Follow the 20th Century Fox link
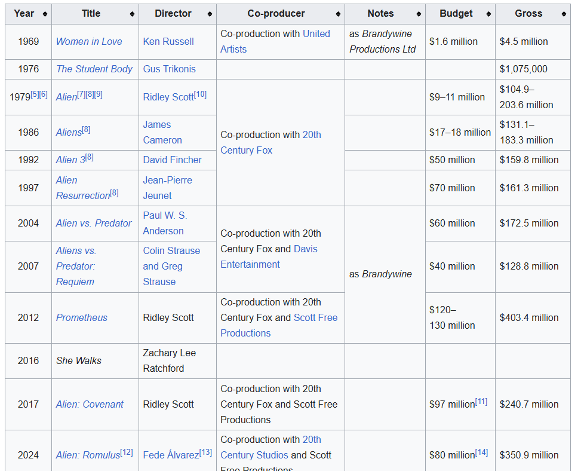Viewport: 581px width, 471px height. [270, 142]
